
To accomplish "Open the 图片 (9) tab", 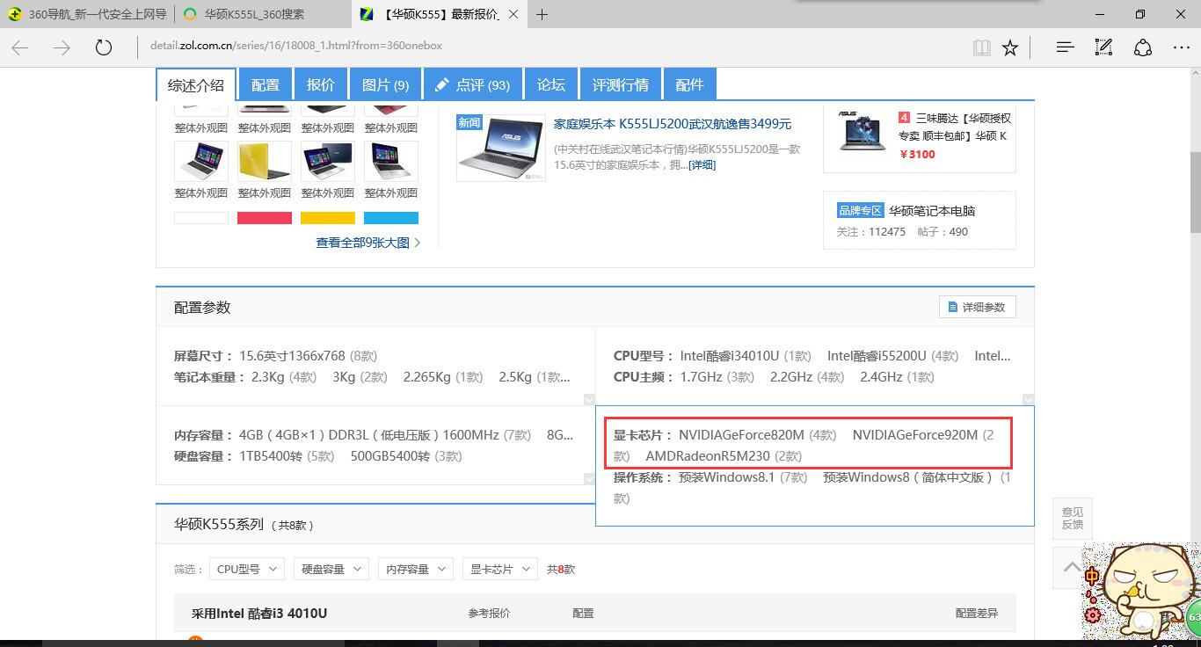I will point(385,85).
